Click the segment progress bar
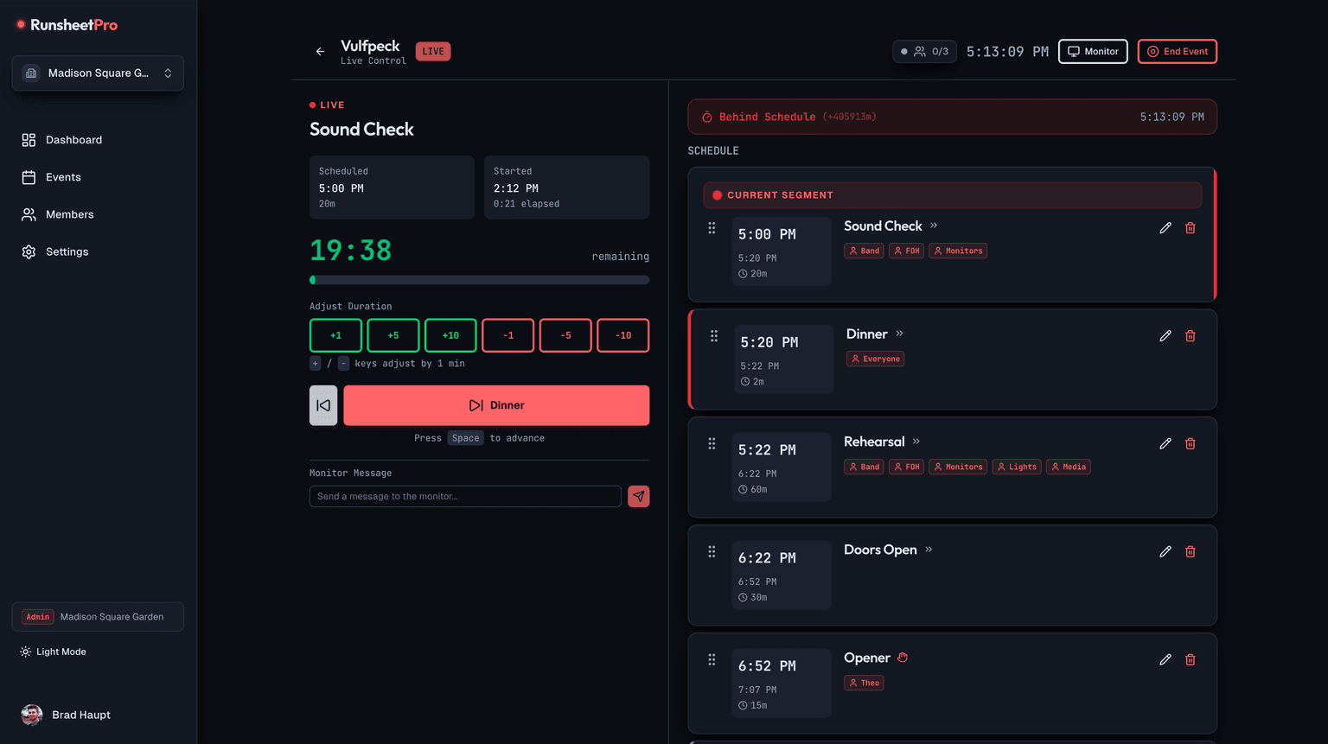 (x=479, y=280)
